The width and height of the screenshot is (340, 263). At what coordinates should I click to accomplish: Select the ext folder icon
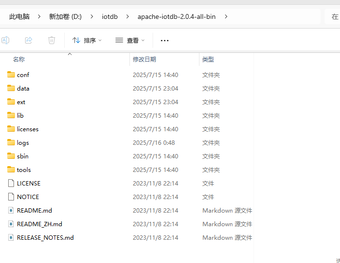pyautogui.click(x=11, y=102)
